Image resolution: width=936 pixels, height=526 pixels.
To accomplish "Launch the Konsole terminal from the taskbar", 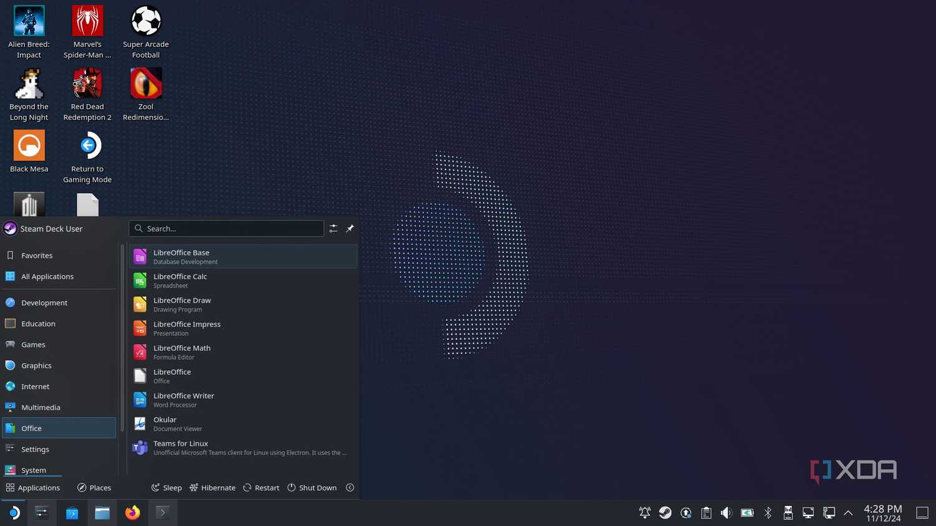I will [162, 512].
